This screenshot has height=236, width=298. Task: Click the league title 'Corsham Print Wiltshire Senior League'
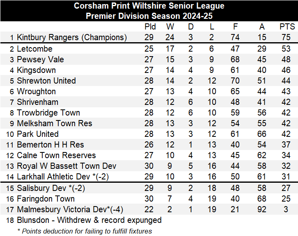[x=149, y=6]
